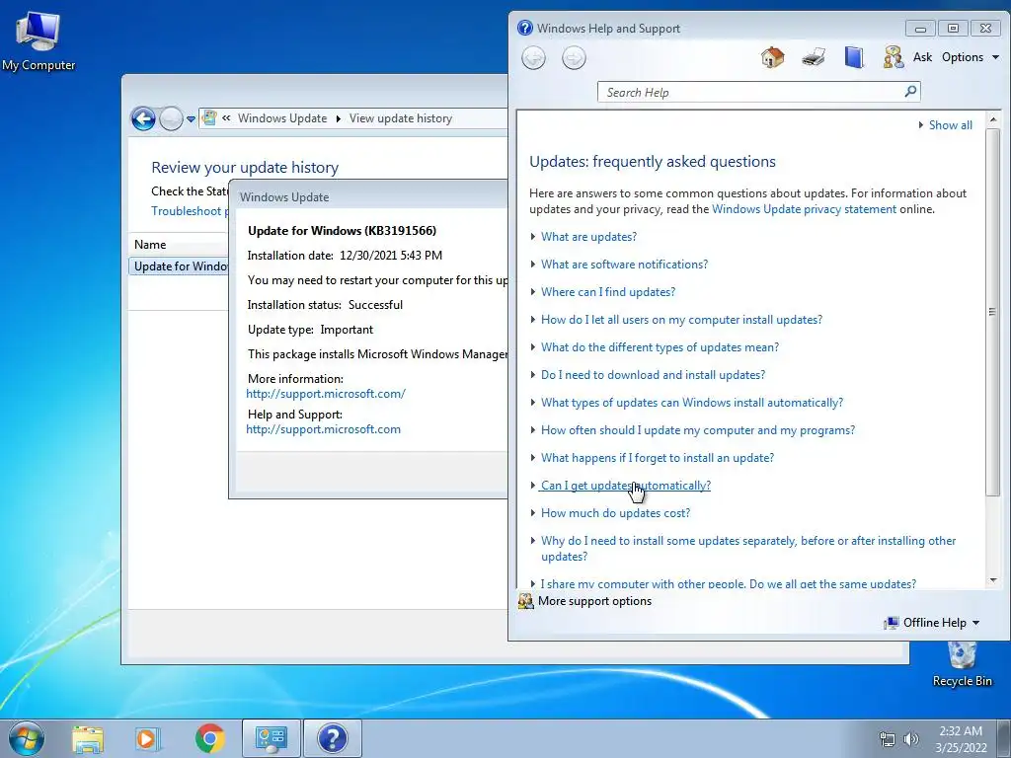This screenshot has width=1011, height=758.
Task: Click the Help back arrow button
Action: pos(533,58)
